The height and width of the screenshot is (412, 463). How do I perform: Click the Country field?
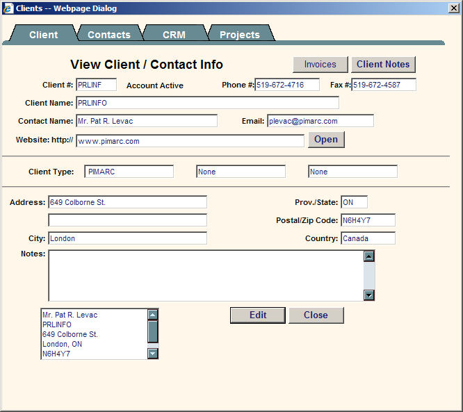pos(368,238)
